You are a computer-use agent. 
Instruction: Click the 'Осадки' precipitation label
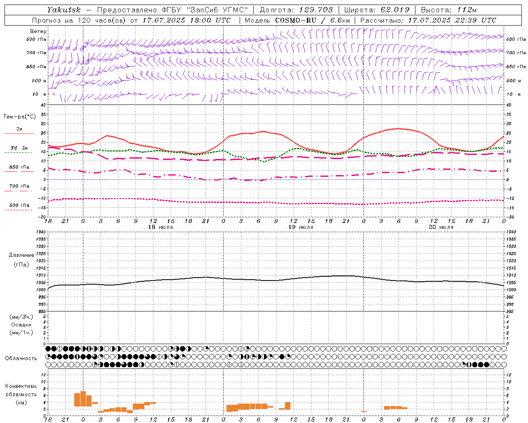21,325
